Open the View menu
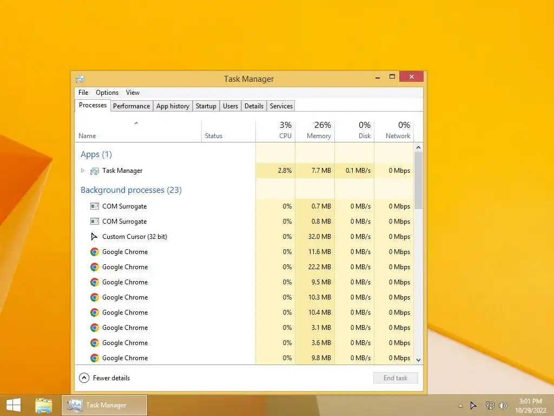Viewport: 554px width, 416px height. pos(133,92)
